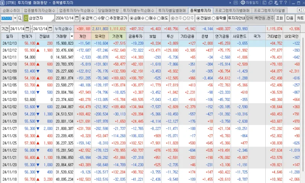Click the T font size icon

[x=281, y=3]
